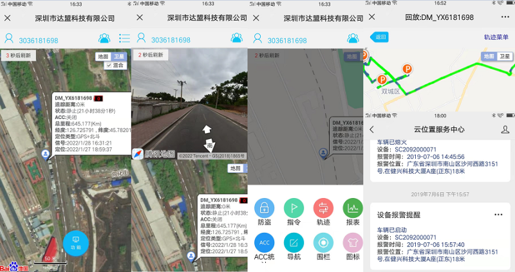Launch the 导航 navigation icon

pyautogui.click(x=294, y=243)
